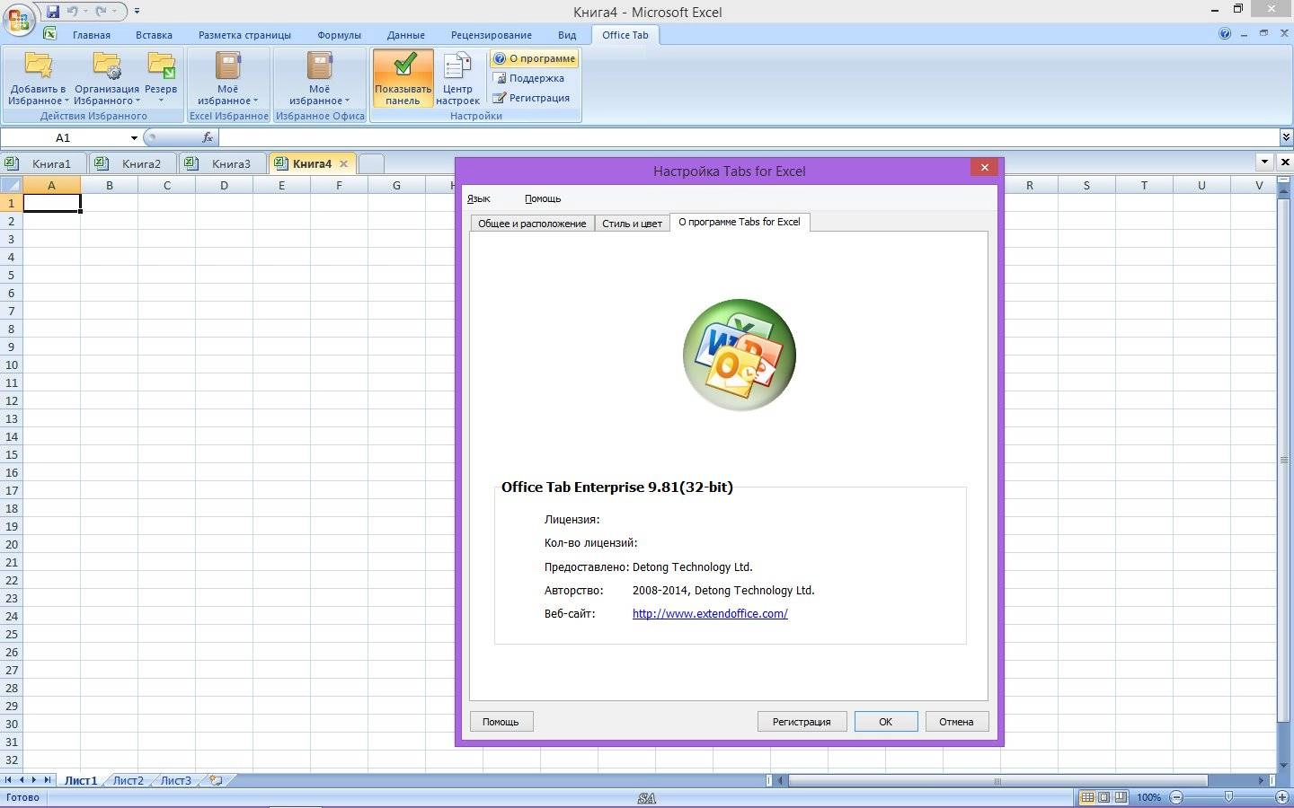Open the Язык menu in settings dialog
The image size is (1294, 808).
tap(479, 198)
